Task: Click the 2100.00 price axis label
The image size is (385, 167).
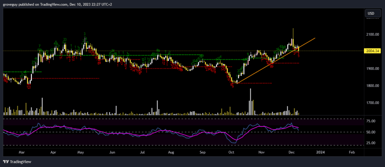Action: pyautogui.click(x=372, y=35)
